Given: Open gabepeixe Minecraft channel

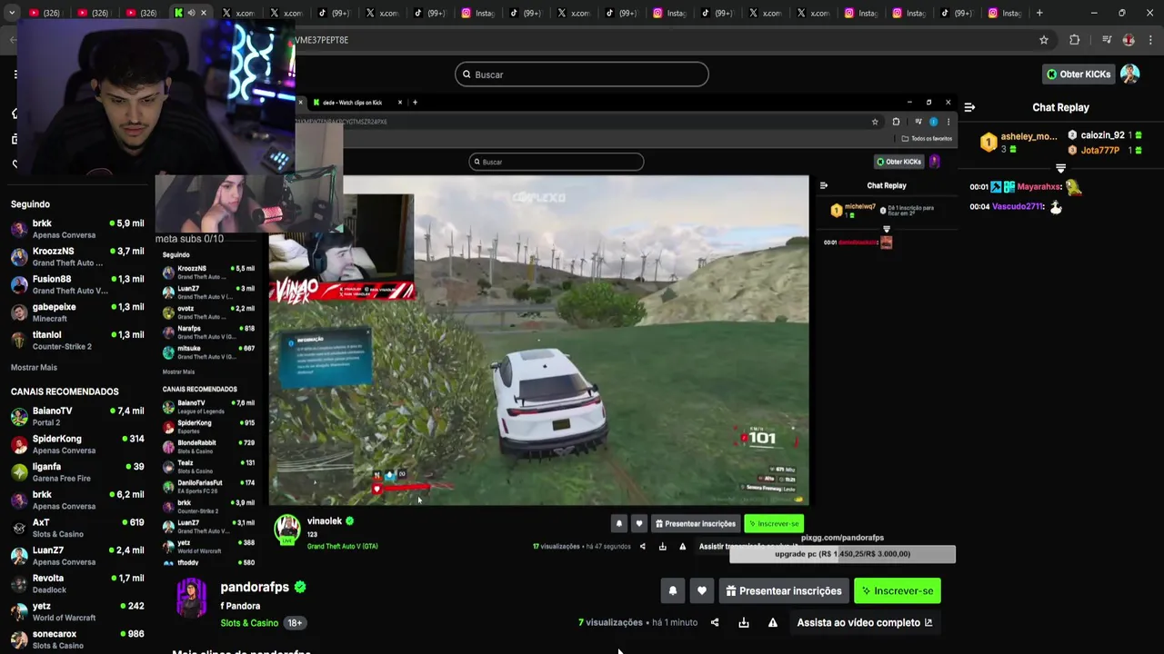Looking at the screenshot, I should point(77,312).
